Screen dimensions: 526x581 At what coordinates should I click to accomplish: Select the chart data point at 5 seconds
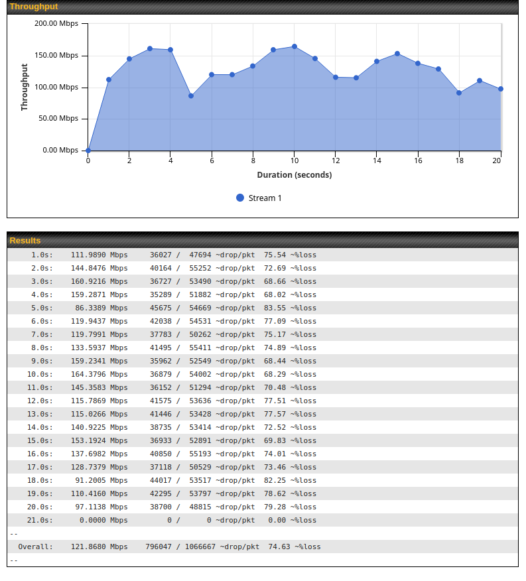point(191,96)
